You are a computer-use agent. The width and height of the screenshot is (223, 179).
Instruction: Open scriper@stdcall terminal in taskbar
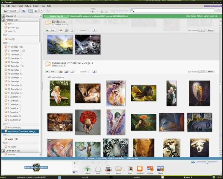(32, 177)
